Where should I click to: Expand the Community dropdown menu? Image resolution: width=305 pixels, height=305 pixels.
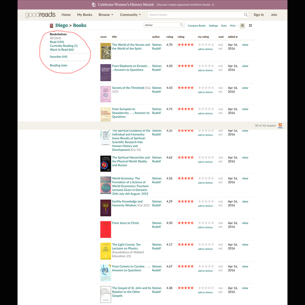130,15
